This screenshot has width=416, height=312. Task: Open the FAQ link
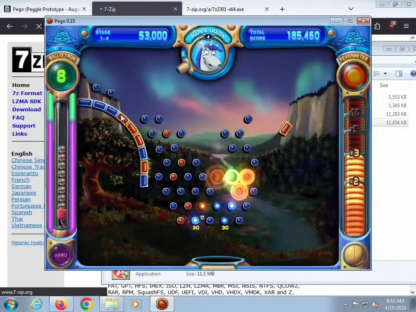pos(18,117)
